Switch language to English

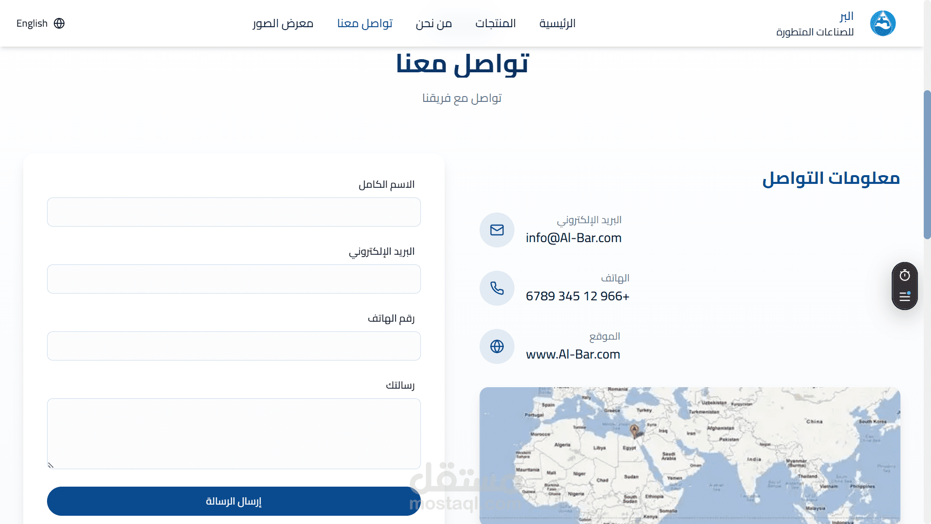tap(32, 23)
